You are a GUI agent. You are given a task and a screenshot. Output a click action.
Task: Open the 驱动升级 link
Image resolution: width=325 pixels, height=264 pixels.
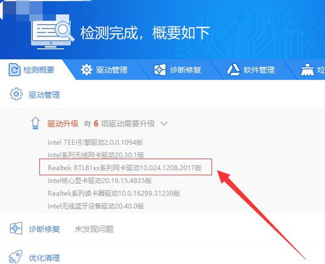tap(63, 124)
